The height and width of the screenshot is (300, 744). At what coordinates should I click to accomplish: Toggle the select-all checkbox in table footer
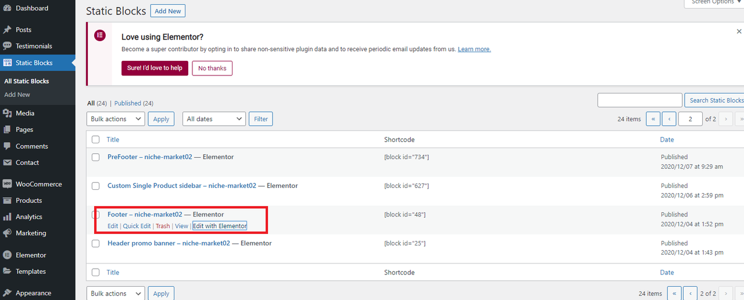click(x=96, y=272)
